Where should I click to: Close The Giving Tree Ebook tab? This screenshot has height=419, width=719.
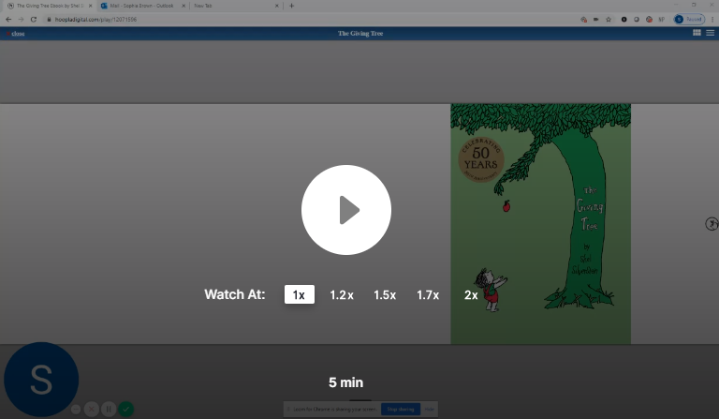[90, 6]
